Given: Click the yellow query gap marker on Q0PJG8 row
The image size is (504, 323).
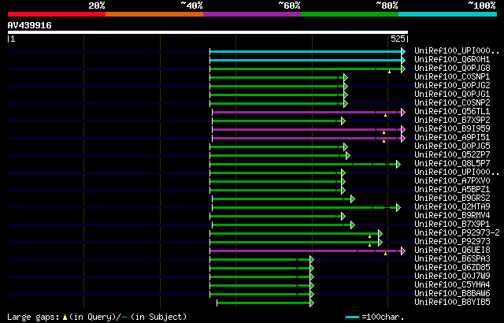Looking at the screenshot, I should click(x=389, y=72).
